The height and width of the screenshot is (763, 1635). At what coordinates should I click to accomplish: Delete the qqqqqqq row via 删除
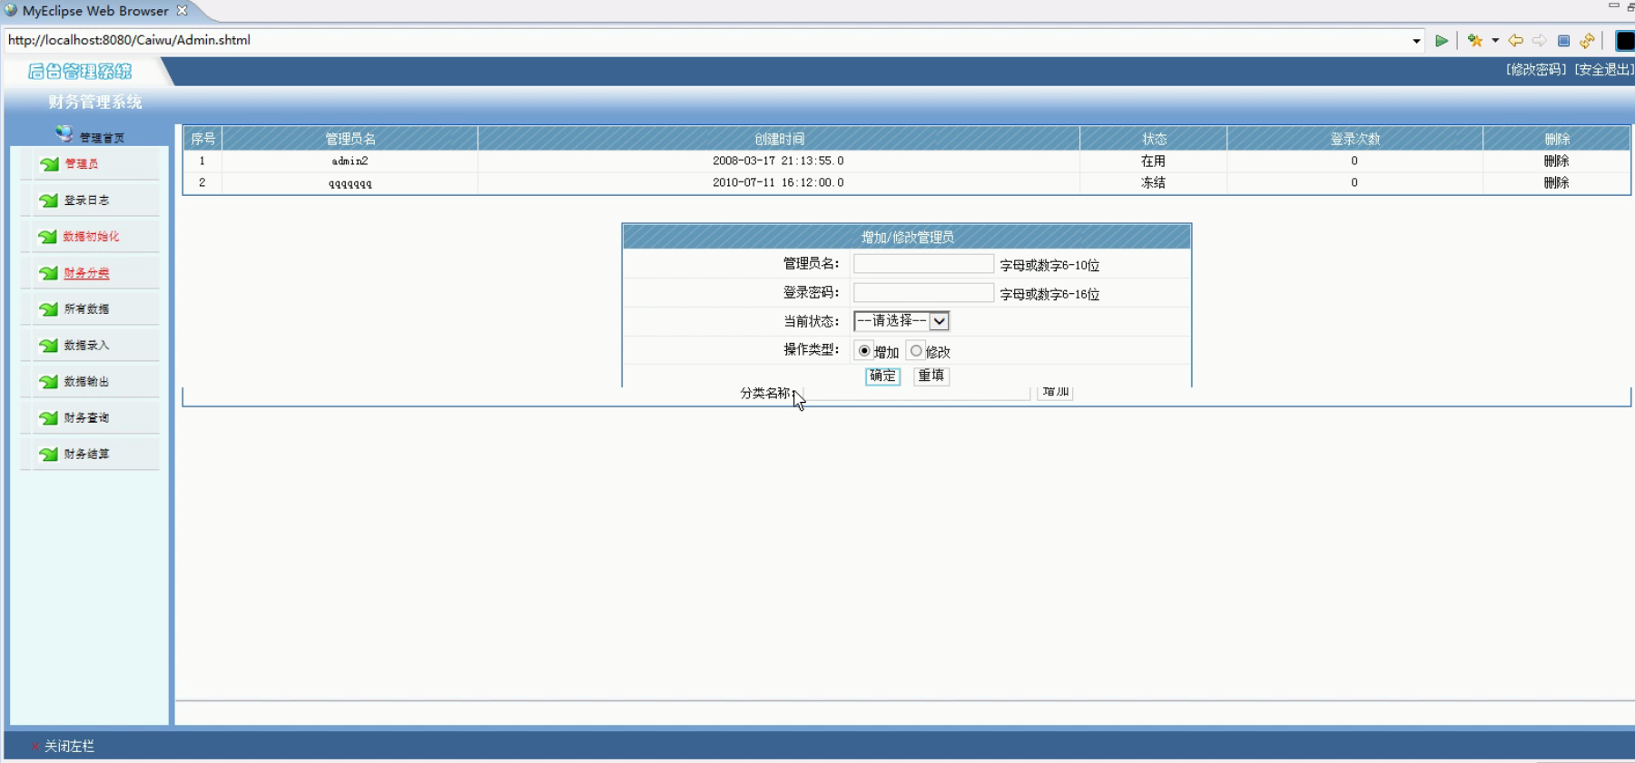pyautogui.click(x=1556, y=182)
